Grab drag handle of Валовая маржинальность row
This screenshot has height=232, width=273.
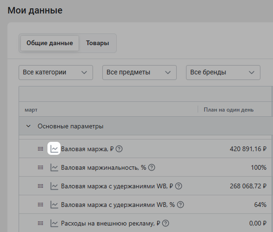point(40,167)
